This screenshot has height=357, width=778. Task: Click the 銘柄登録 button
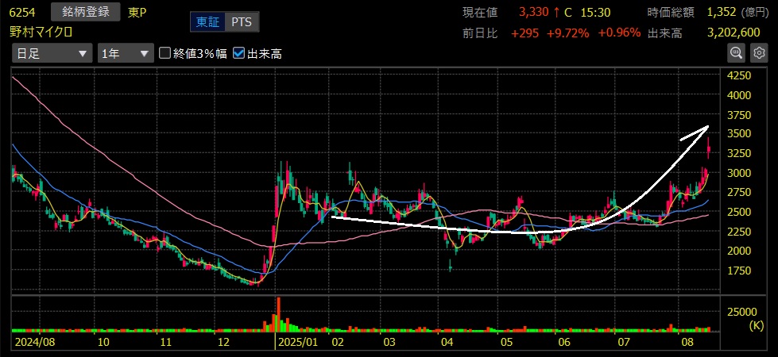[x=85, y=12]
